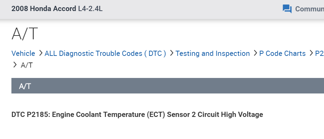Click the chevron before P Code Charts
This screenshot has width=324, height=139.
[x=255, y=53]
